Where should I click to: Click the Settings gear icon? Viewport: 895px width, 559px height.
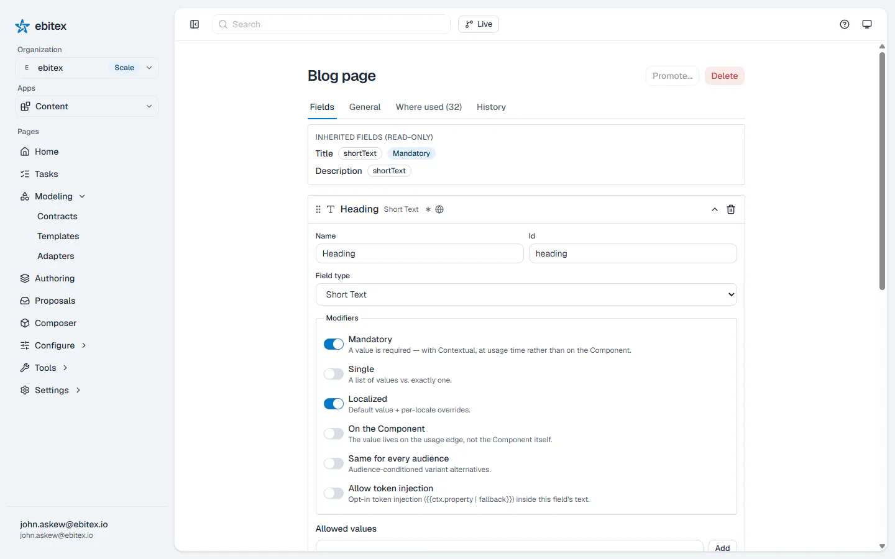point(25,390)
